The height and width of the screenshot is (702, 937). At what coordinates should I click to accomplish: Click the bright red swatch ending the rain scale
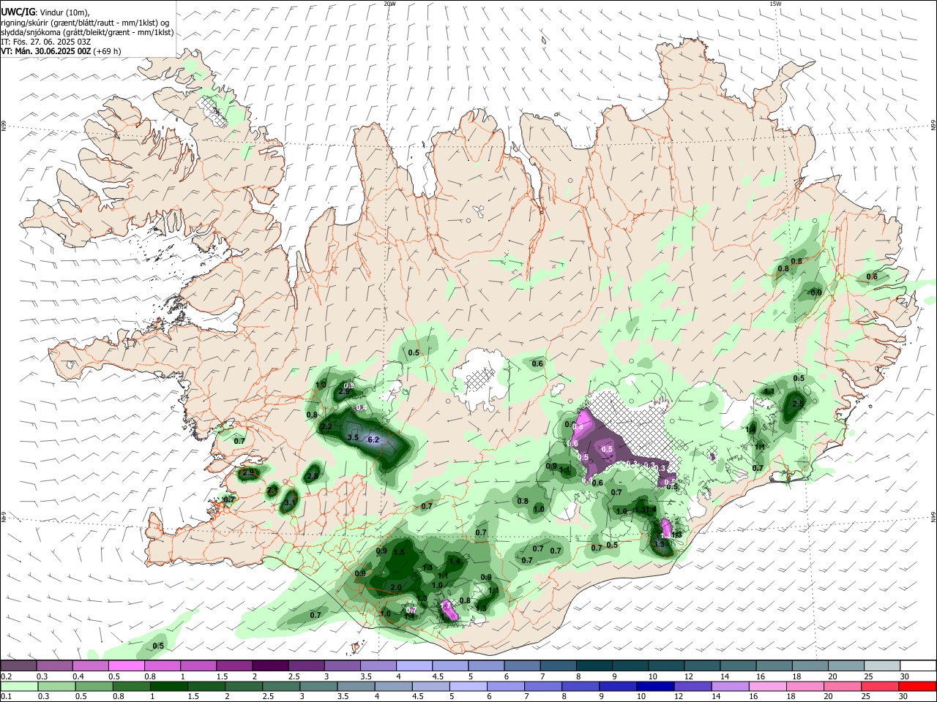[918, 686]
